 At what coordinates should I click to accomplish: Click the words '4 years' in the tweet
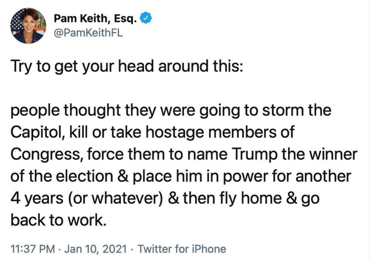(37, 199)
